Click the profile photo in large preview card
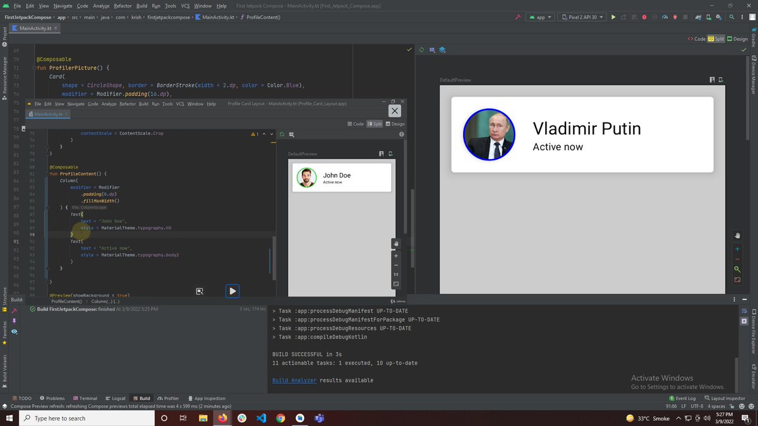Screen dimensions: 758x426 click(489, 134)
